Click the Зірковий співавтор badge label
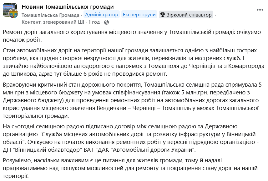This screenshot has width=268, height=181. (189, 15)
